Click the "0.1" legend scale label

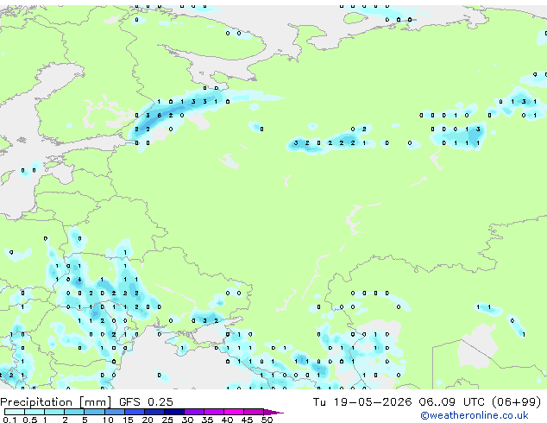pyautogui.click(x=9, y=420)
